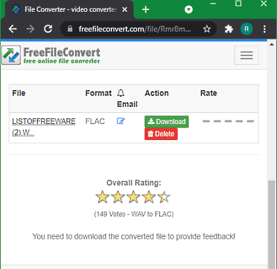
Task: Click the '149 Votes - WAV to FLAC' text
Action: pyautogui.click(x=134, y=214)
